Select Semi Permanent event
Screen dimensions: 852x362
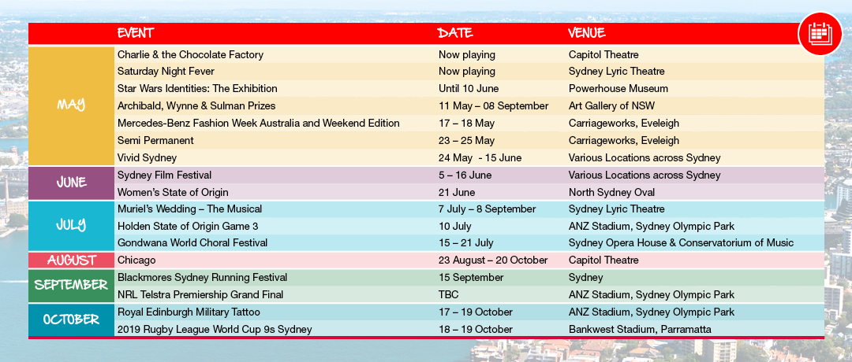(155, 140)
